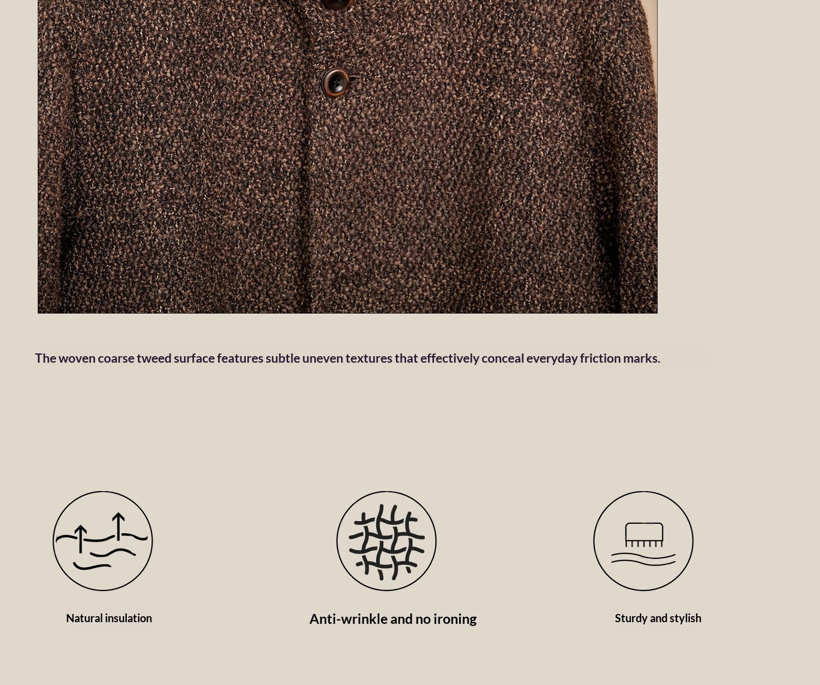Click the Sturdy and stylish comb icon
Image resolution: width=820 pixels, height=685 pixels.
[643, 541]
